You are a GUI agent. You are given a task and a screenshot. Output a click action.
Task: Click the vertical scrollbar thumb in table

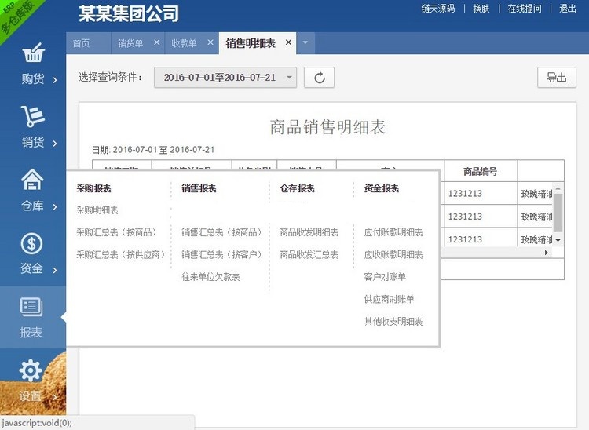click(x=558, y=213)
